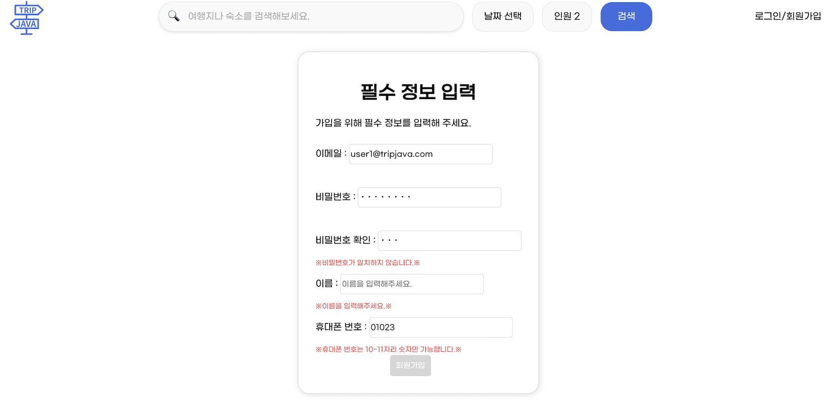Click the magnifying glass search icon
836x408 pixels.
click(174, 16)
